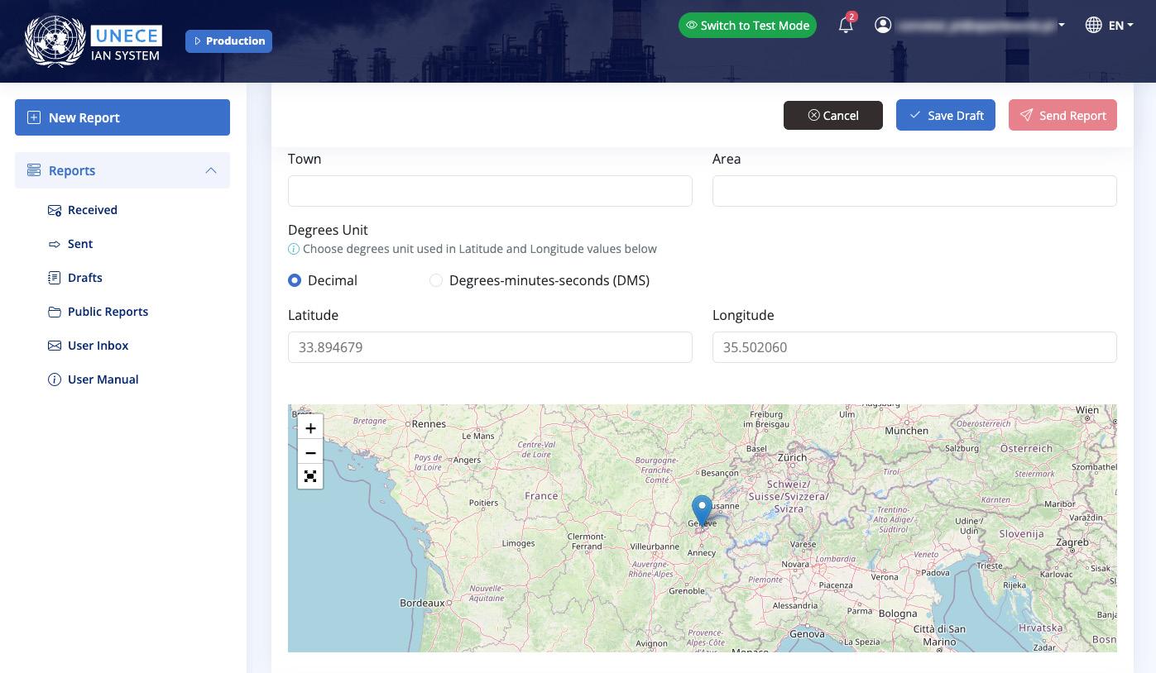The image size is (1156, 673).
Task: Open the notifications bell
Action: (846, 26)
